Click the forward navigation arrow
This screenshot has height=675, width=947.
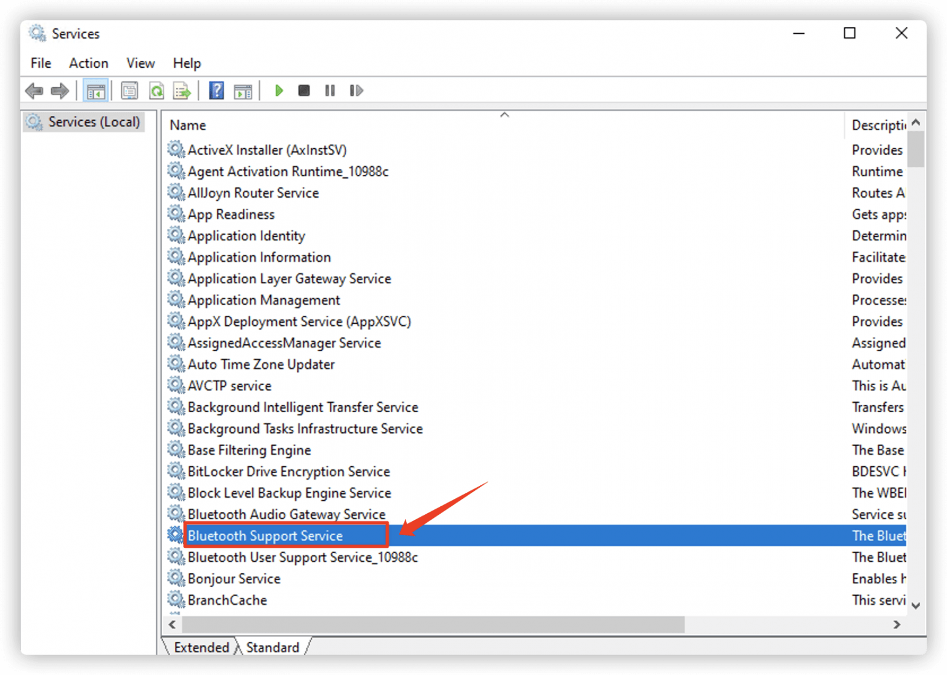click(x=59, y=91)
